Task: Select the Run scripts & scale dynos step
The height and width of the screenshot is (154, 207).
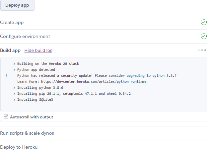Action: [27, 133]
